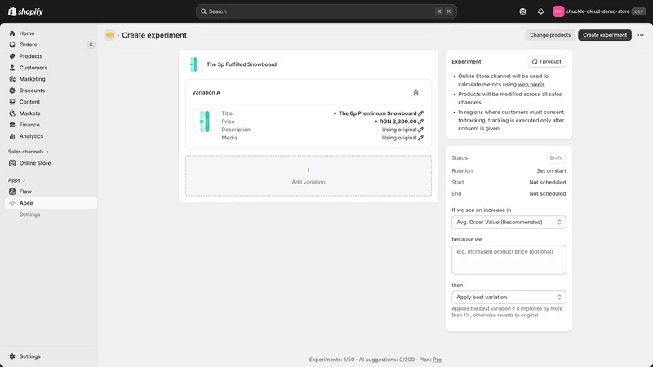Click the 1 product button
Screen dimensions: 653x367
tap(547, 62)
